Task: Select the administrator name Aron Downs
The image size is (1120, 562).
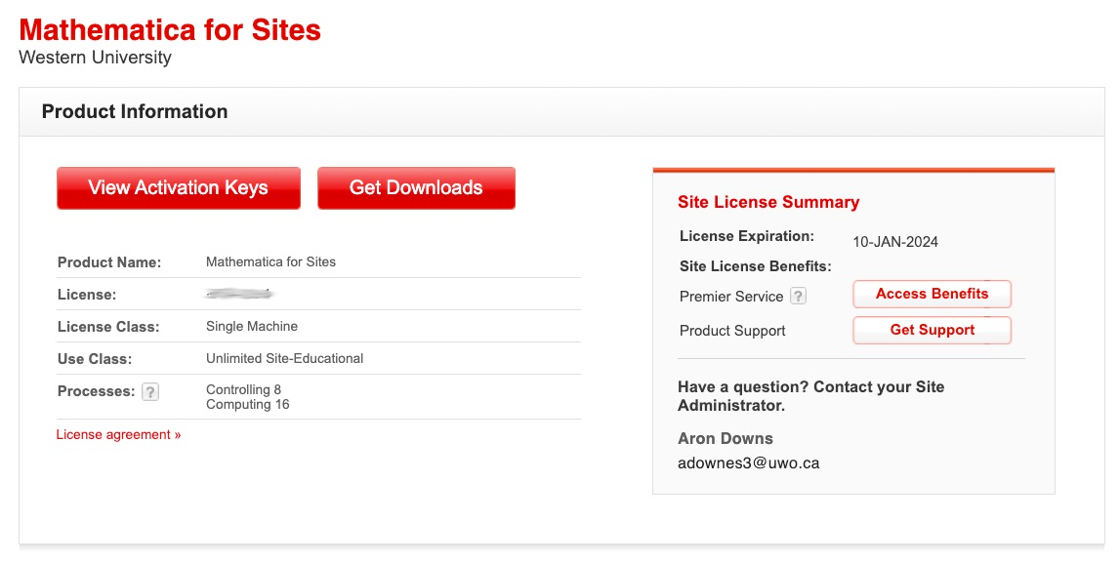Action: point(725,439)
